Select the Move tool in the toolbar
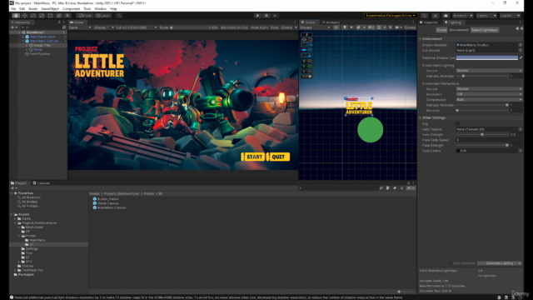 [x=24, y=16]
